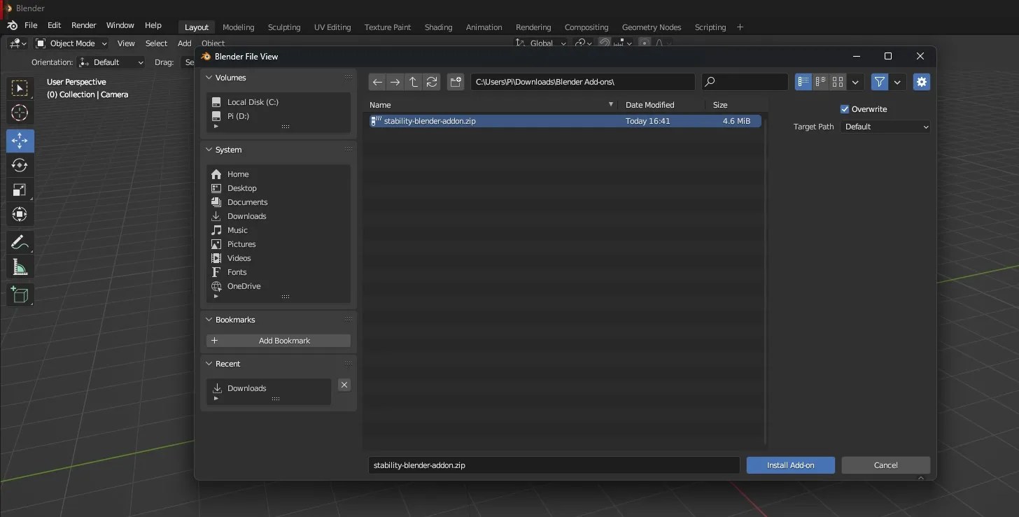Collapse the Bookmarks section

[x=208, y=320]
